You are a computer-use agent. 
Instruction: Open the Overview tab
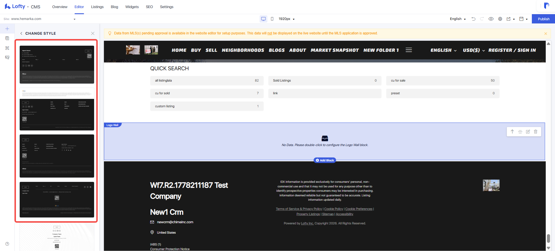60,7
